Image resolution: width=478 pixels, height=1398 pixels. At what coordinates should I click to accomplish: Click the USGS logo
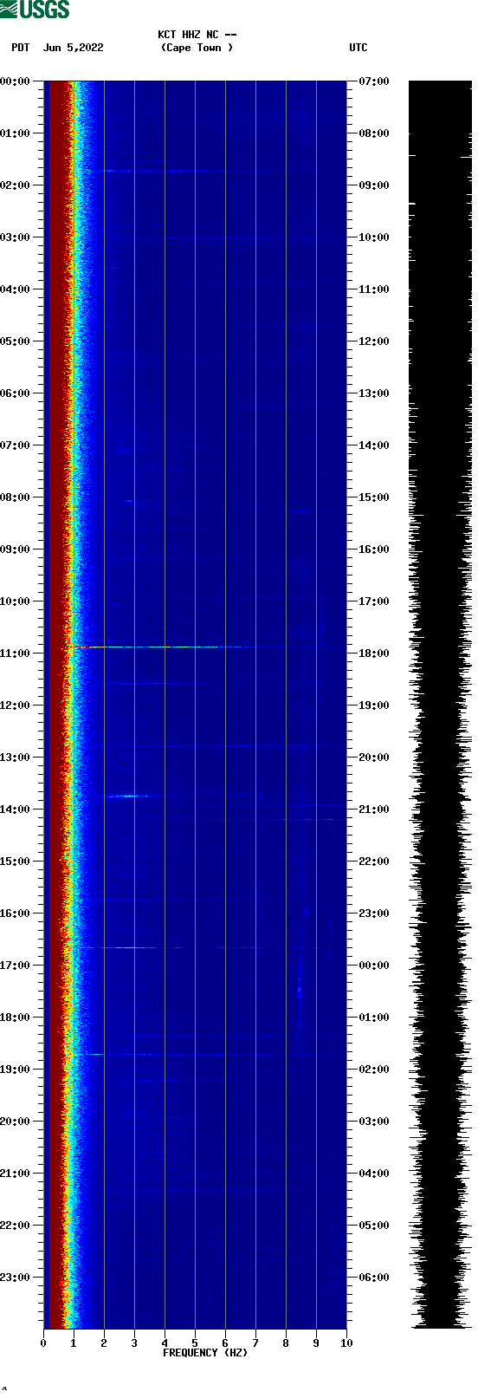[35, 10]
